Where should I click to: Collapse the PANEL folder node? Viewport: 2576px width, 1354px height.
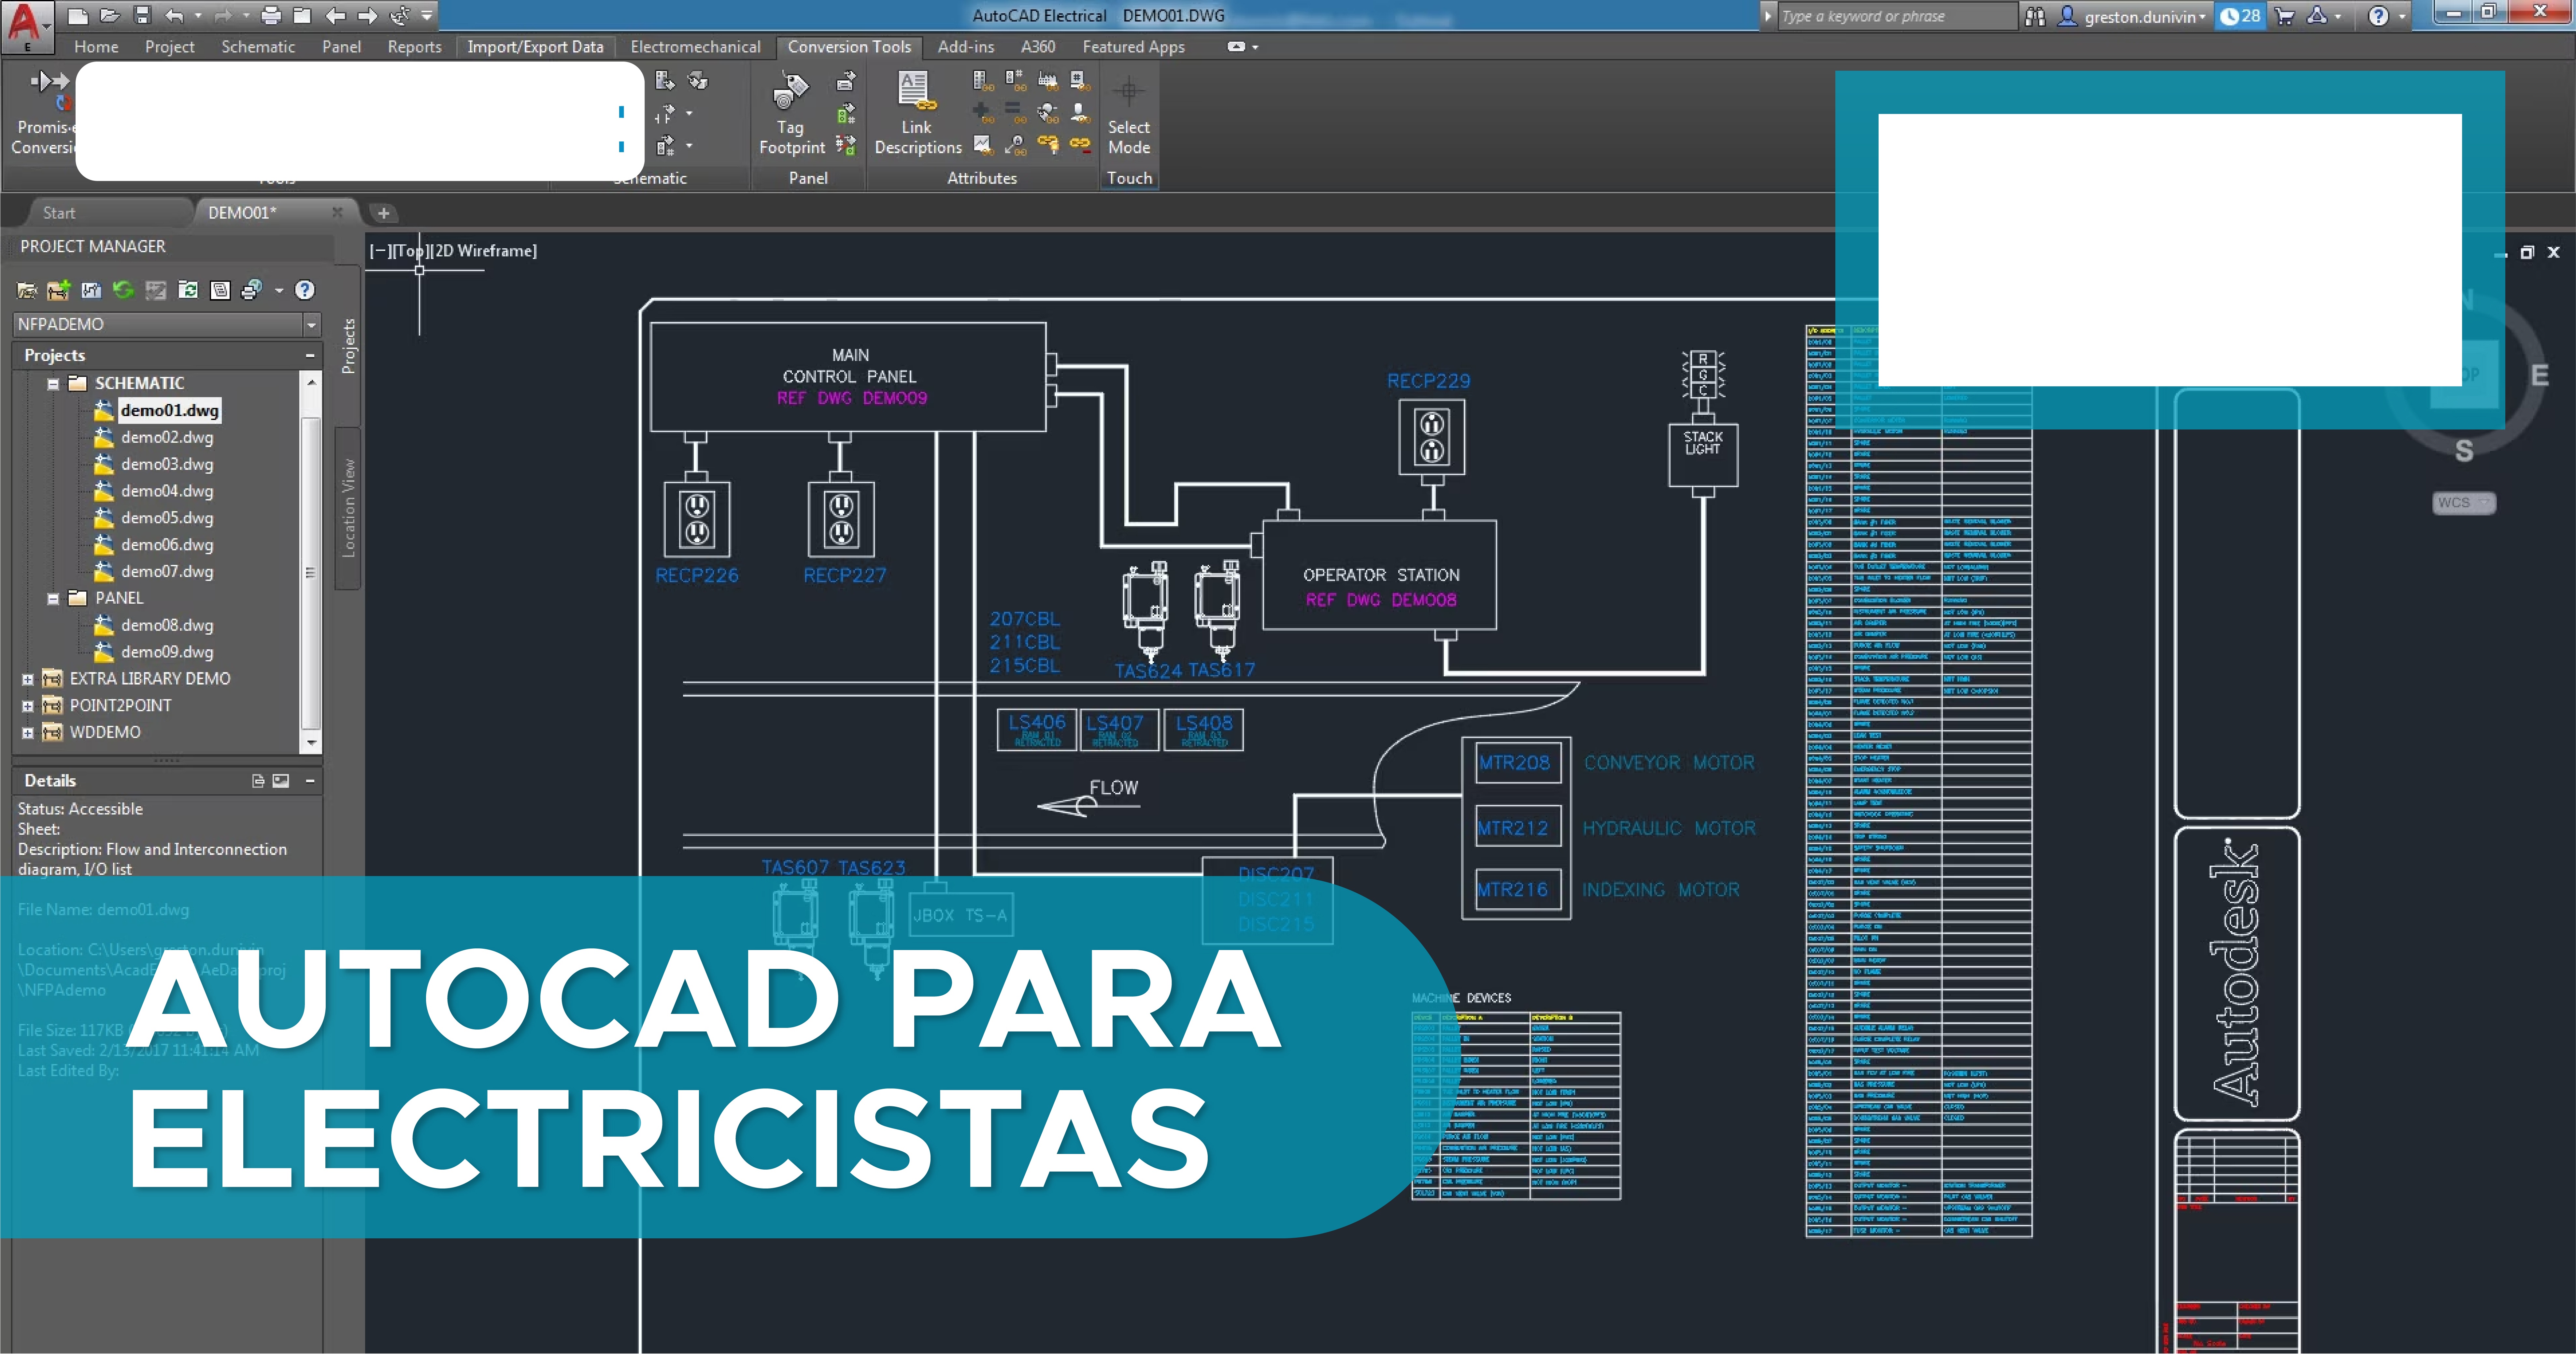point(53,599)
